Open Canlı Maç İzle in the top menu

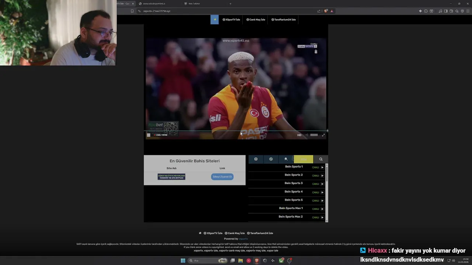pos(256,20)
